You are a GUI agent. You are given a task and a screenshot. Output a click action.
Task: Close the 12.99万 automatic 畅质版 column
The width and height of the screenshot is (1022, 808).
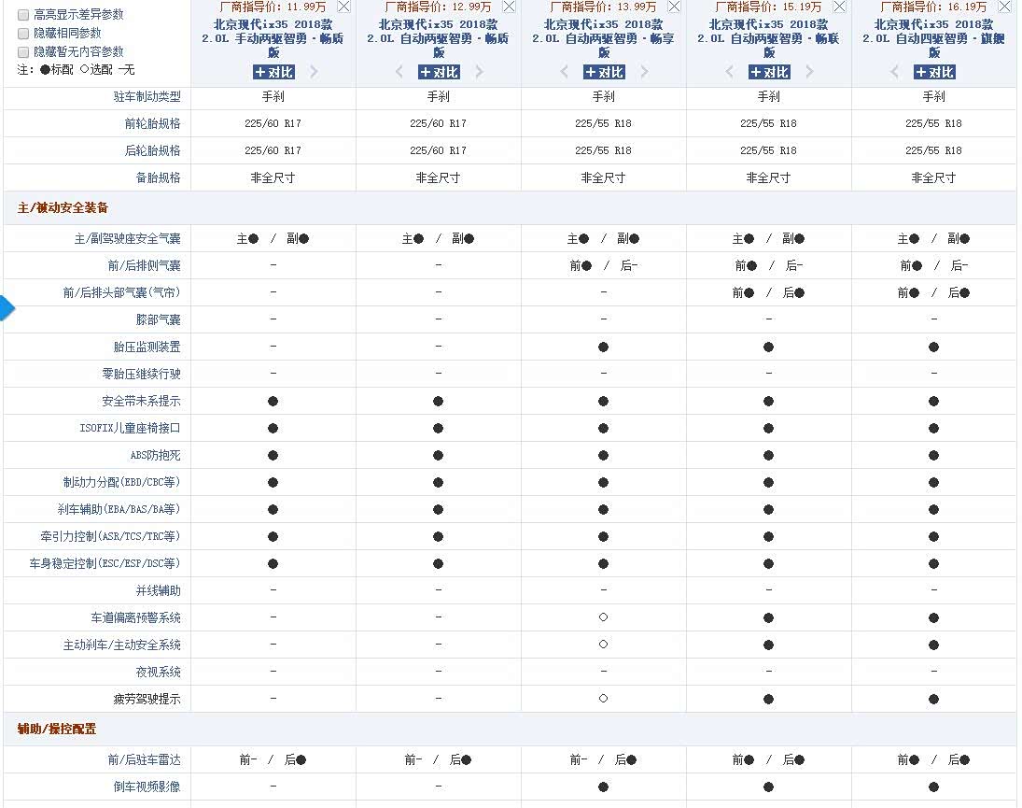tap(509, 7)
